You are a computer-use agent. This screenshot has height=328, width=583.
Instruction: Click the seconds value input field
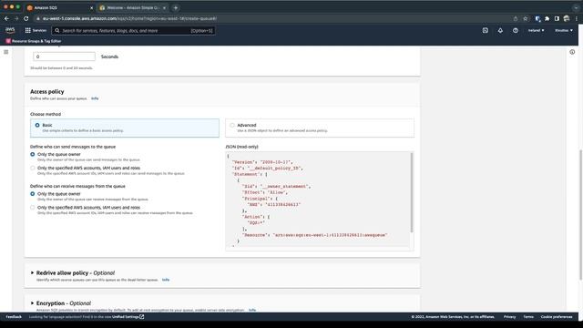(x=64, y=56)
